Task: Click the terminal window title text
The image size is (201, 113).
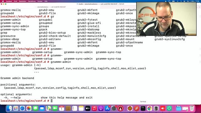Action: pos(101,4)
